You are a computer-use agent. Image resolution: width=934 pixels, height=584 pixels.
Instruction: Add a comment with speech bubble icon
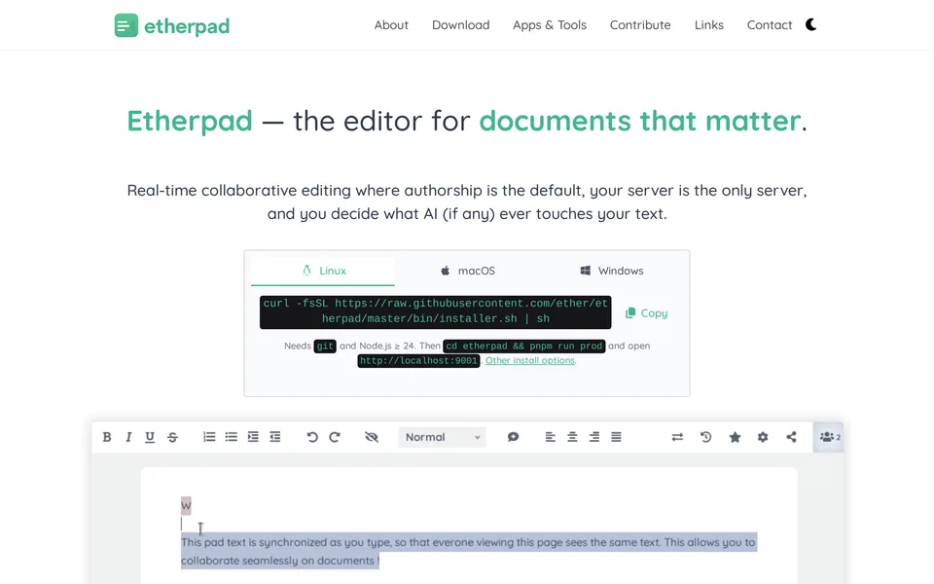[513, 437]
